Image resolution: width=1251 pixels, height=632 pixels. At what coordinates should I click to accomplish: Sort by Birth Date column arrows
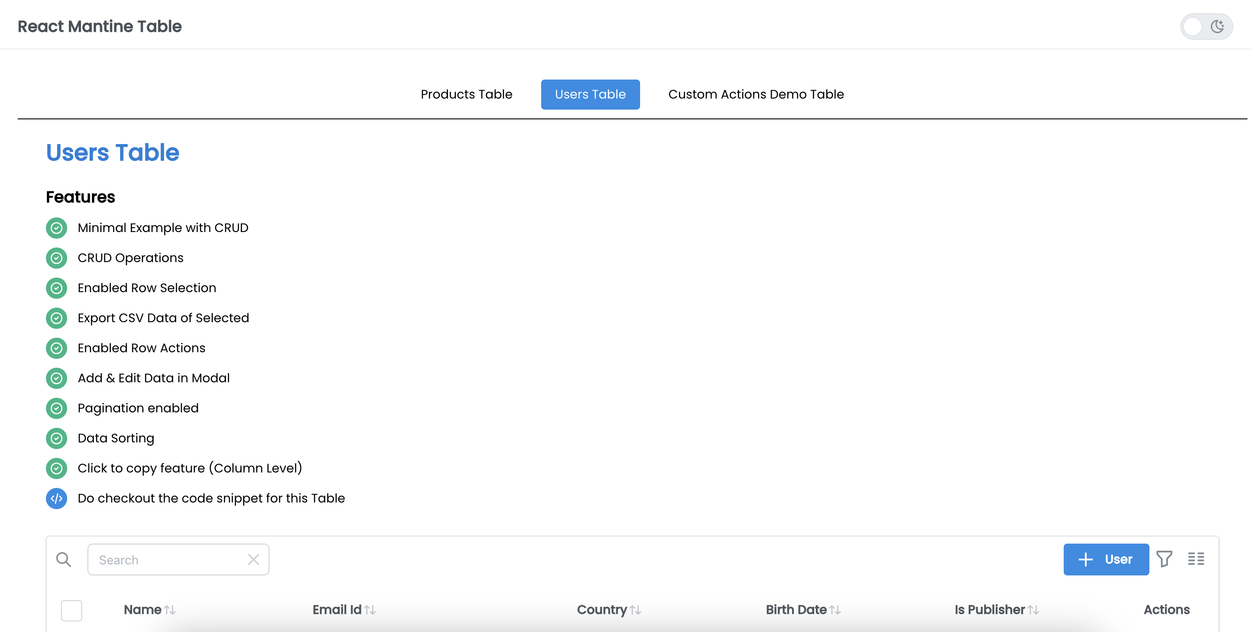point(835,609)
